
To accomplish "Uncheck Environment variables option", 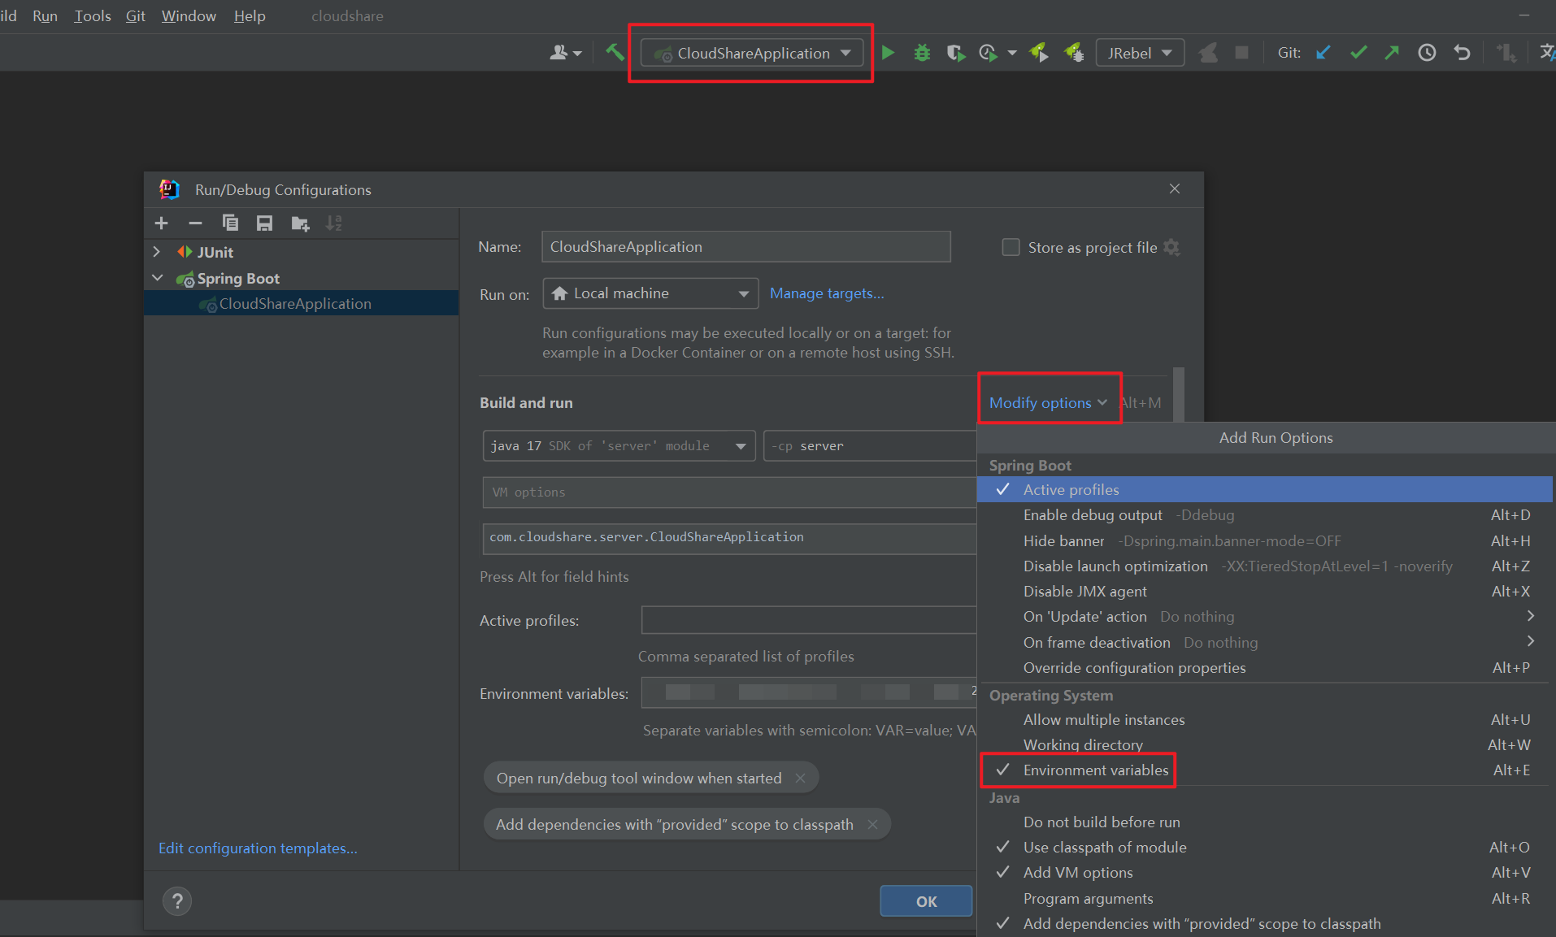I will 1264,770.
